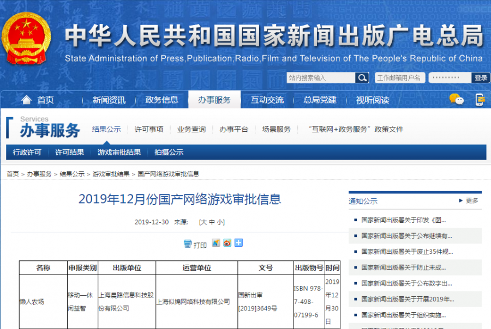Click the printer icon next to 打印
This screenshot has height=329, width=491.
tap(188, 243)
